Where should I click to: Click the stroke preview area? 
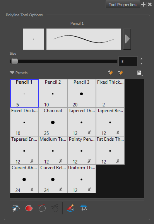pos(84,39)
